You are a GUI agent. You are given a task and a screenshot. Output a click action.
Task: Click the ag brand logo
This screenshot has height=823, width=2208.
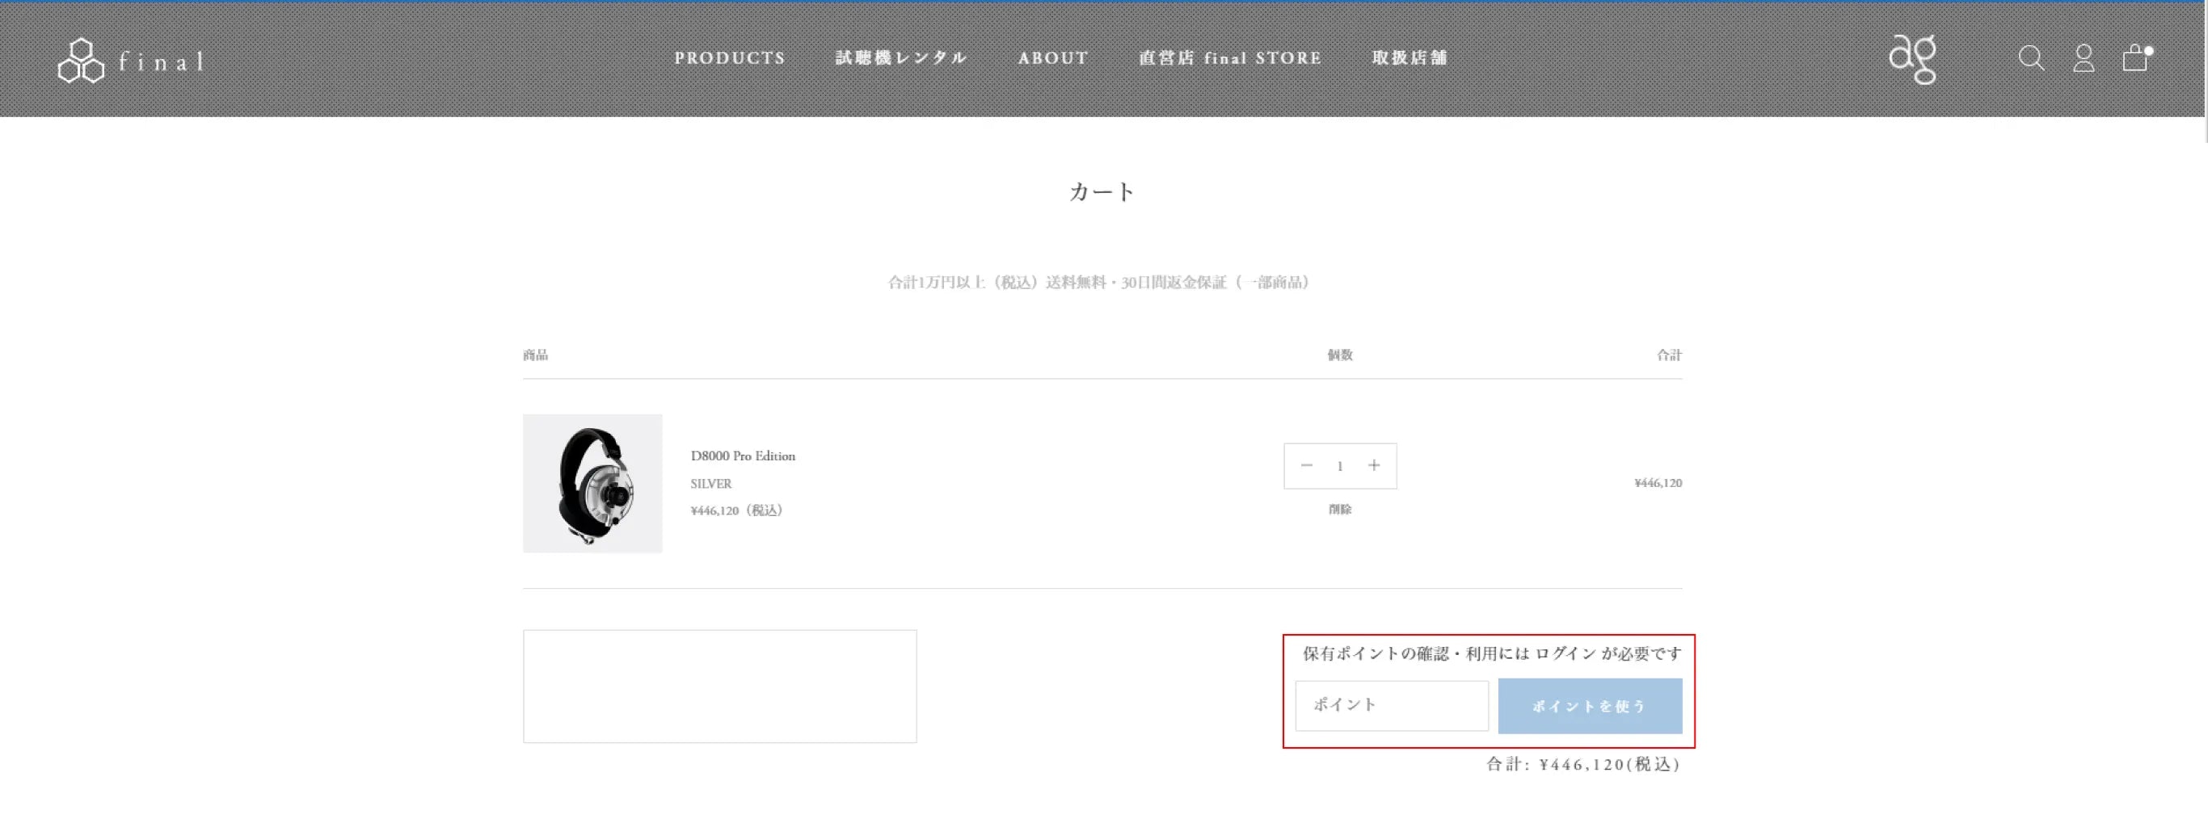(1913, 59)
